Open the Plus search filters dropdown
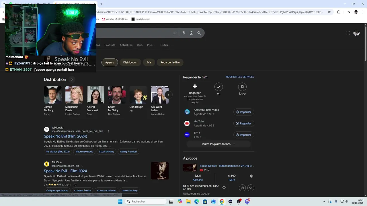 (151, 45)
